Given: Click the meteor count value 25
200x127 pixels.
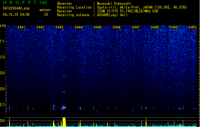Looking at the screenshot, I should [x=46, y=15].
